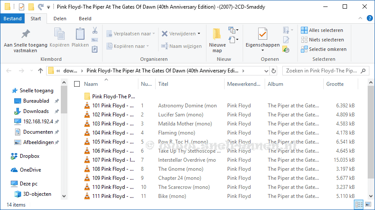Expand address bar history dropdown
This screenshot has height=210, width=375.
[x=266, y=71]
